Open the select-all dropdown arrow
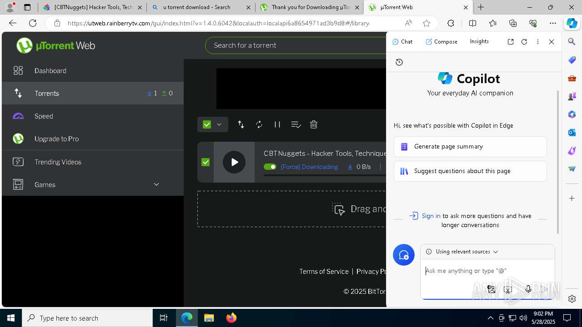Viewport: 582px width, 327px height. click(x=219, y=124)
